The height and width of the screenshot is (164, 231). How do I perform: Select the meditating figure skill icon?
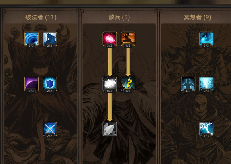click(x=188, y=84)
